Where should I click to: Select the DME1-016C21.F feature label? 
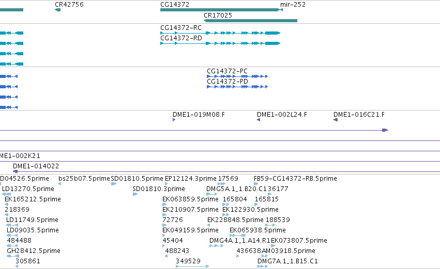tap(359, 115)
